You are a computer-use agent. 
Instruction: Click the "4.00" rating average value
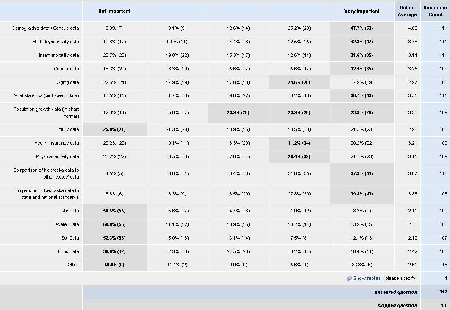coord(412,28)
